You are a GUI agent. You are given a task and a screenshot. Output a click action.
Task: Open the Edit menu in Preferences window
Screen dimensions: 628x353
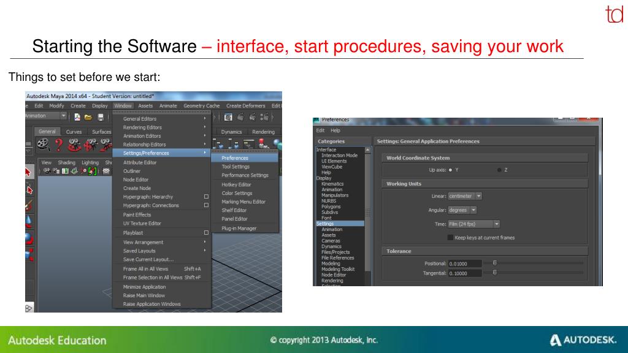(320, 131)
